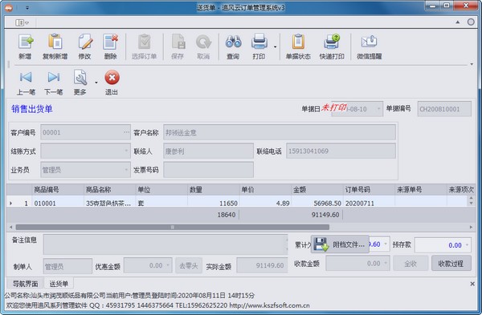Select the 送货单 tab
Viewport: 482px width, 315px height.
pyautogui.click(x=59, y=284)
